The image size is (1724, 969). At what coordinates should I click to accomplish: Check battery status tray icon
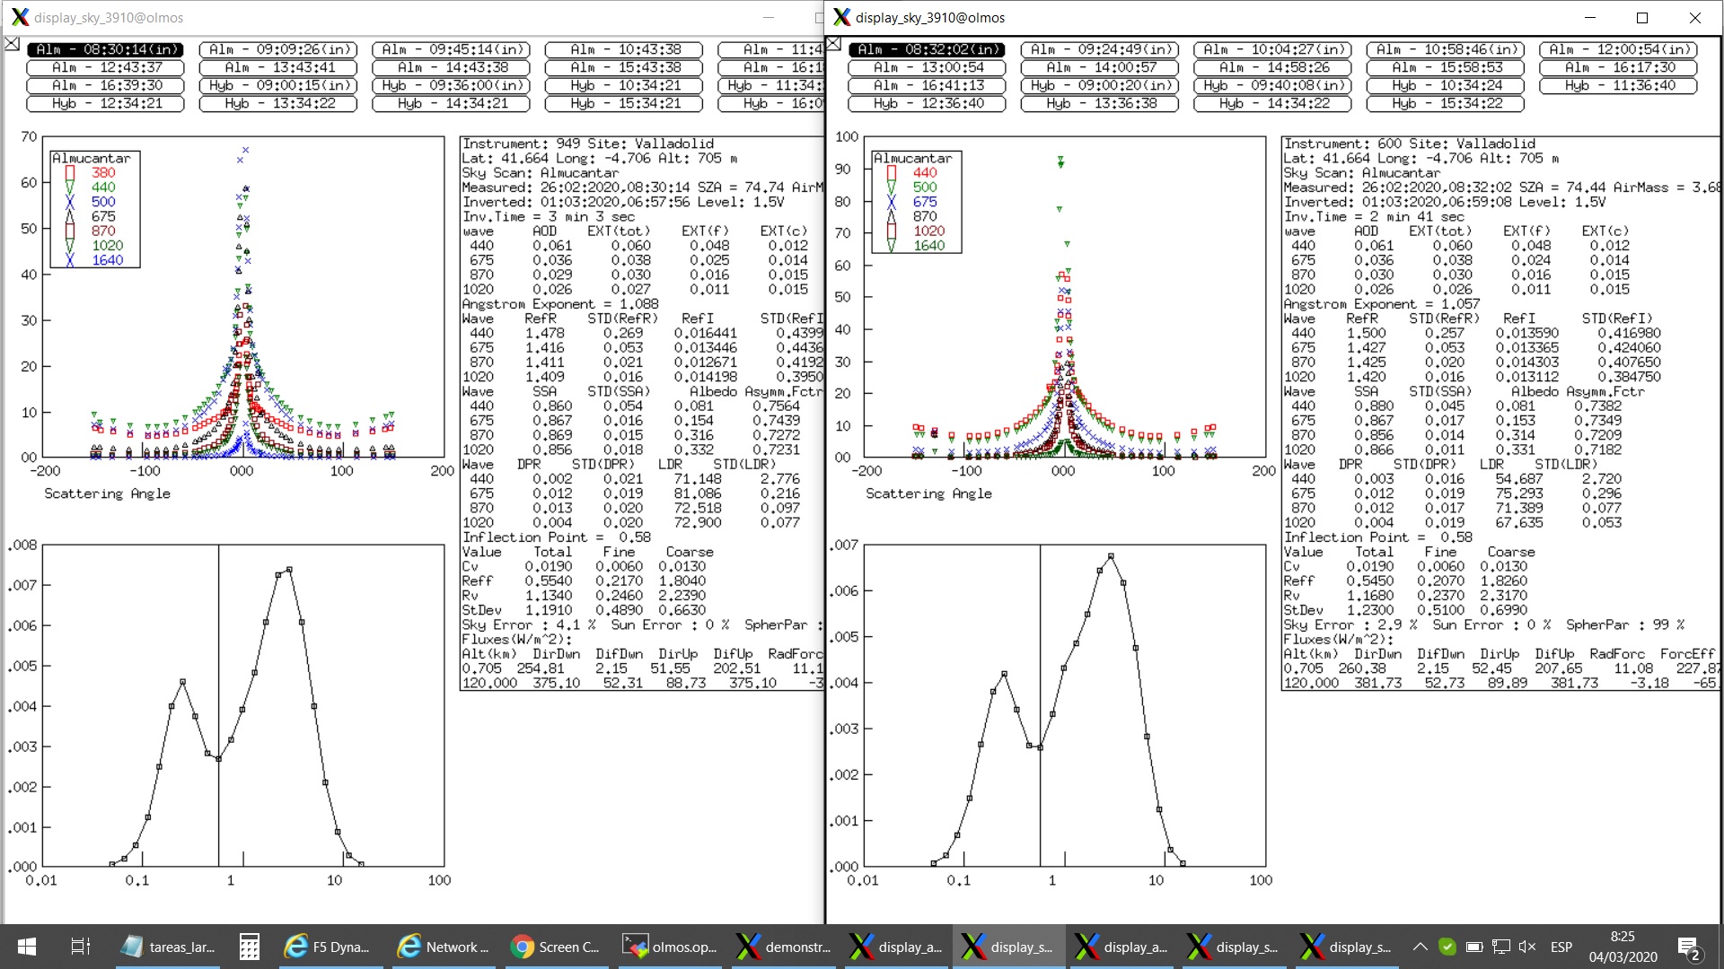click(1473, 947)
